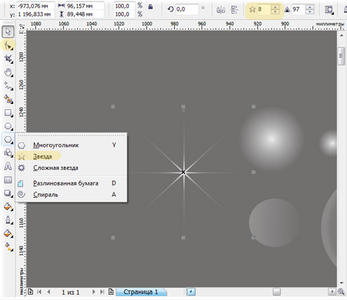This screenshot has height=300, width=347.
Task: Select the Text tool
Action: tap(8, 166)
